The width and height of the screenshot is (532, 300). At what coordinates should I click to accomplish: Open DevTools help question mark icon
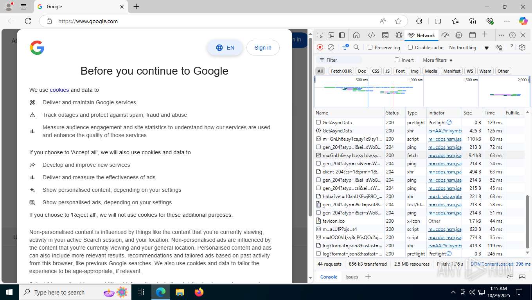coord(512,35)
